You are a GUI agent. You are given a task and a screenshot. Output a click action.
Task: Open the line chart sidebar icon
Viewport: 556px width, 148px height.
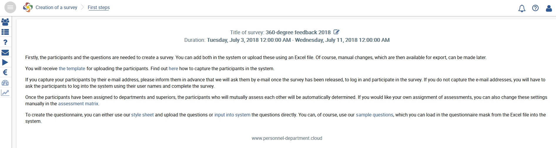5,93
